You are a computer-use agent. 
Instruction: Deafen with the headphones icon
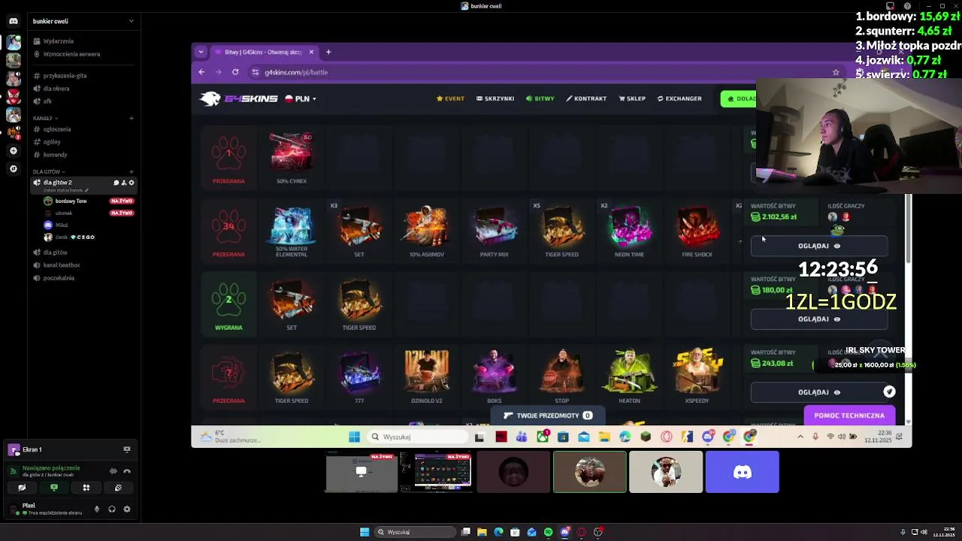click(x=111, y=509)
